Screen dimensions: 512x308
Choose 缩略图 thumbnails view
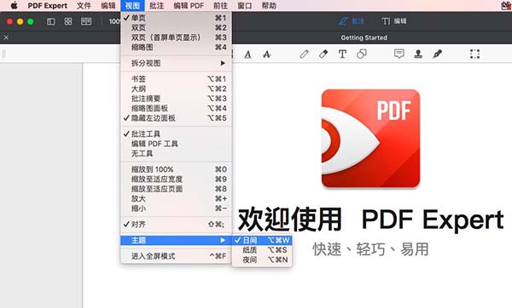[x=176, y=47]
